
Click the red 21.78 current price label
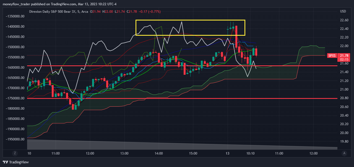pyautogui.click(x=344, y=55)
